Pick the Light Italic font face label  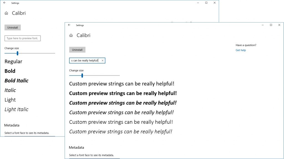click(x=16, y=110)
